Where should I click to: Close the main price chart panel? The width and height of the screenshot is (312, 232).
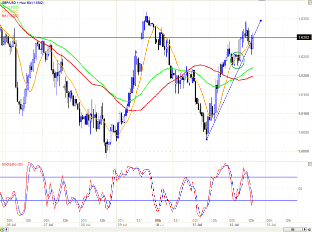[310, 3]
